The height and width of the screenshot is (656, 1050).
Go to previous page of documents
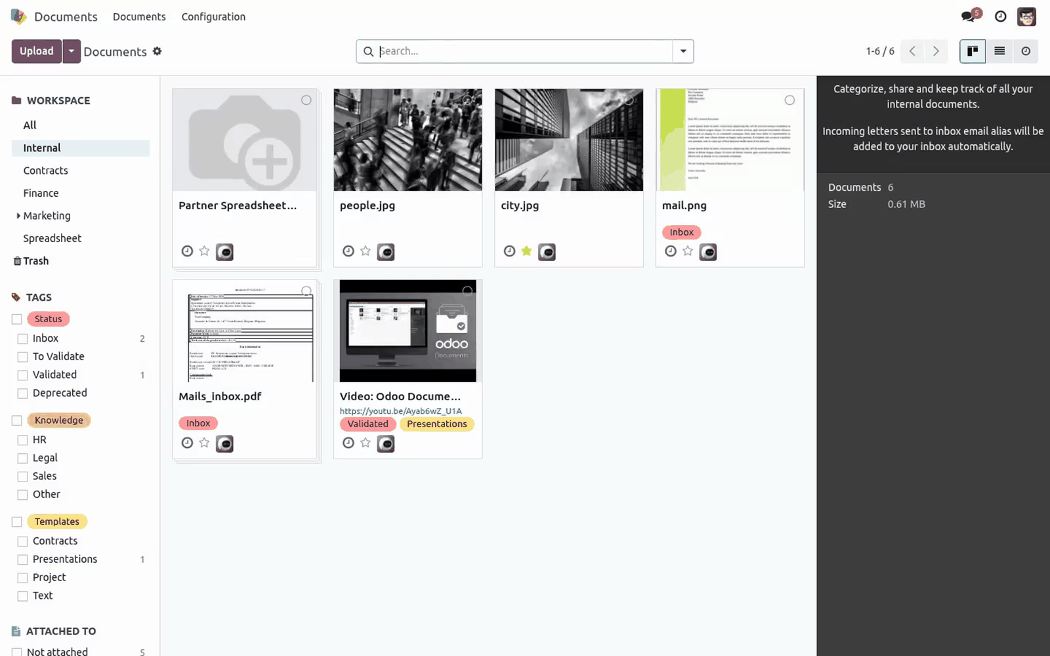tap(912, 51)
